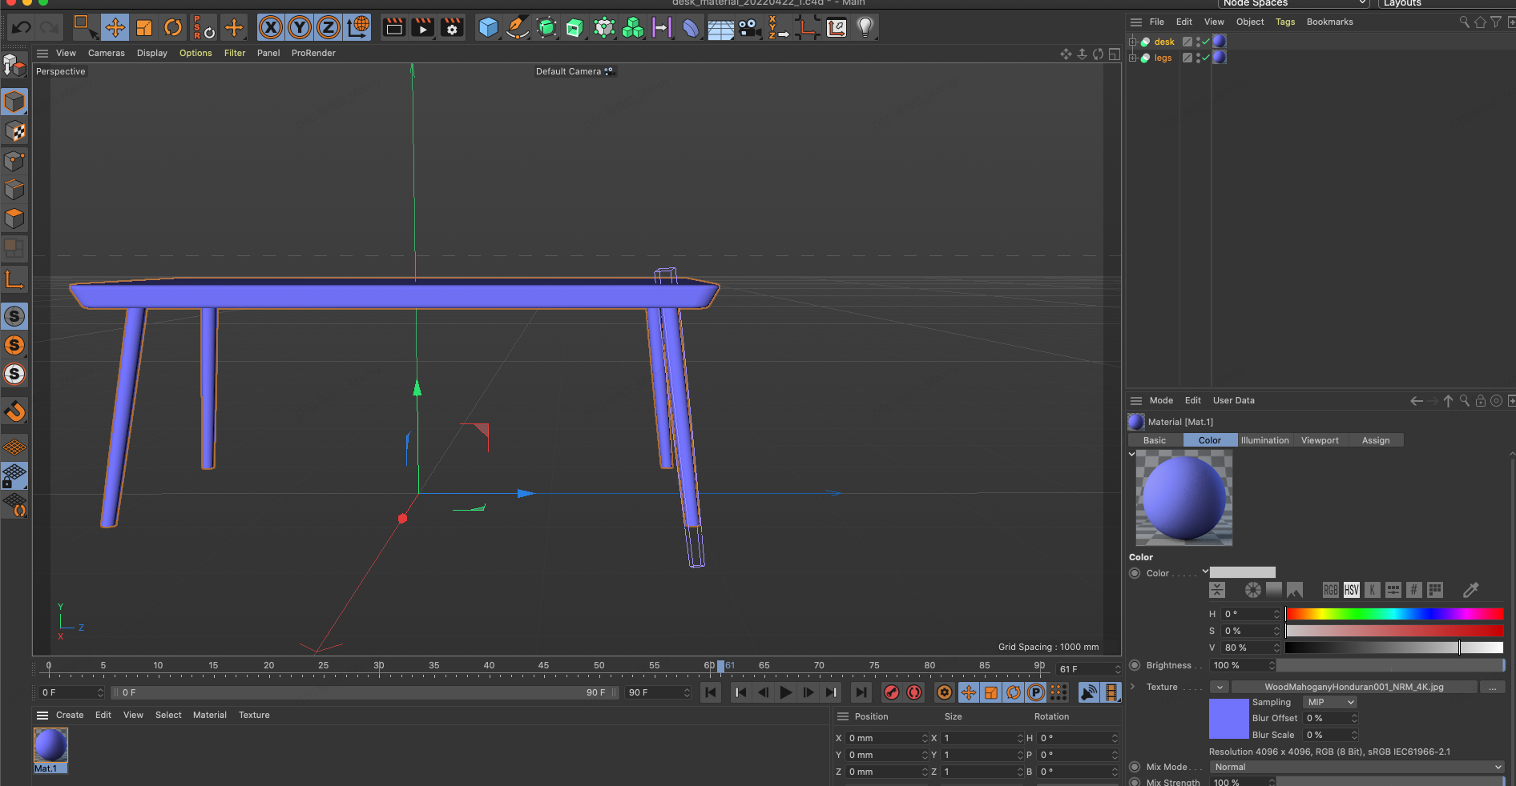Open Sampling MIP dropdown

coord(1329,702)
